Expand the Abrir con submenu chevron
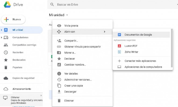The width and height of the screenshot is (178, 107). coord(105,32)
